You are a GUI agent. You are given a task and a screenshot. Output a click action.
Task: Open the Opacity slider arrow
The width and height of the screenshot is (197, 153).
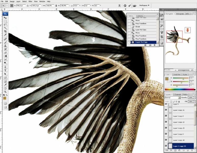point(194,98)
